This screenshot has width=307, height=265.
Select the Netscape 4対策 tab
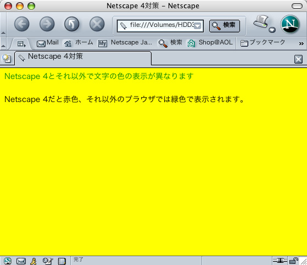coord(83,58)
